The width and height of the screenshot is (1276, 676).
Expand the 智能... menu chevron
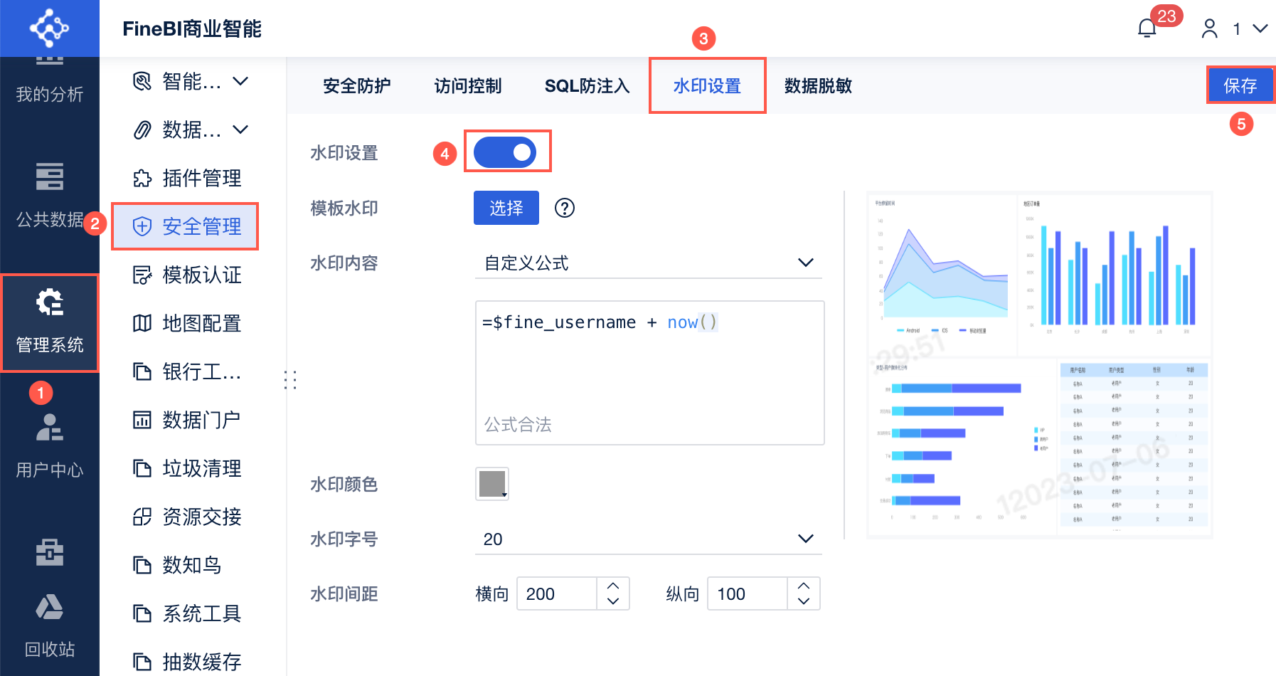point(240,81)
